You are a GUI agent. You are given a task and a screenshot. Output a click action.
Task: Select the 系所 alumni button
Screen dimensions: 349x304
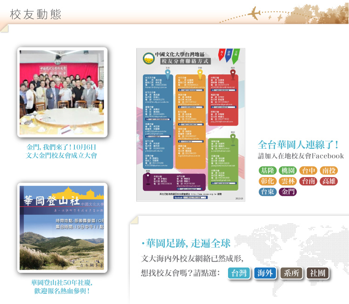[291, 273]
